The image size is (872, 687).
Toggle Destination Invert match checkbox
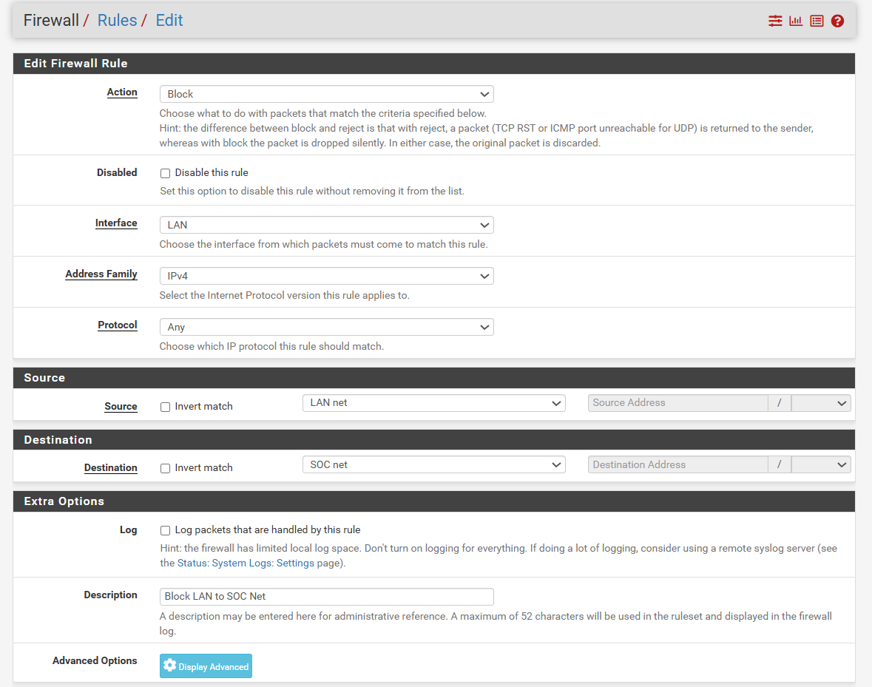pyautogui.click(x=166, y=468)
